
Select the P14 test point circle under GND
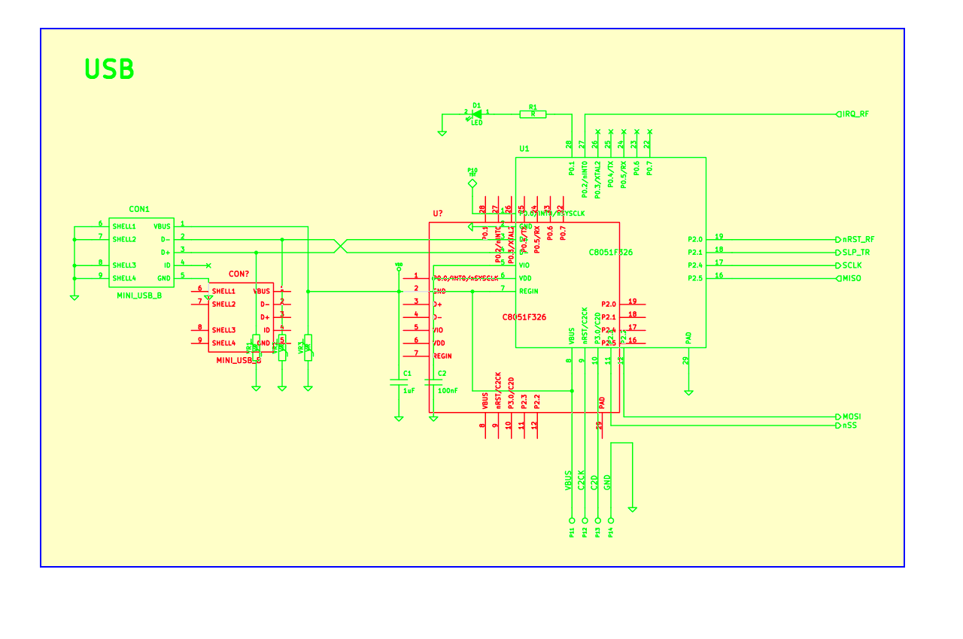pyautogui.click(x=610, y=520)
